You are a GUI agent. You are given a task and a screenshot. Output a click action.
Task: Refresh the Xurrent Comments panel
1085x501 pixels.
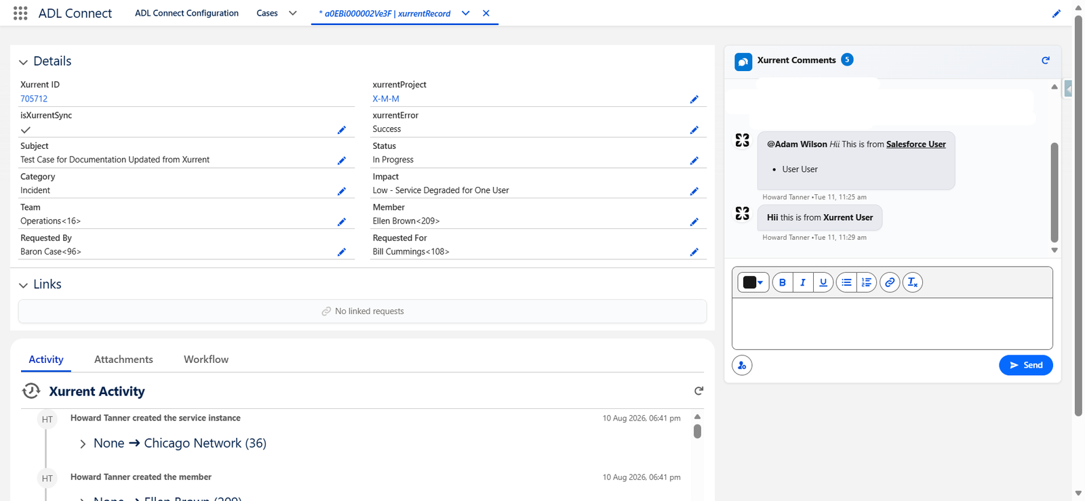[1046, 60]
